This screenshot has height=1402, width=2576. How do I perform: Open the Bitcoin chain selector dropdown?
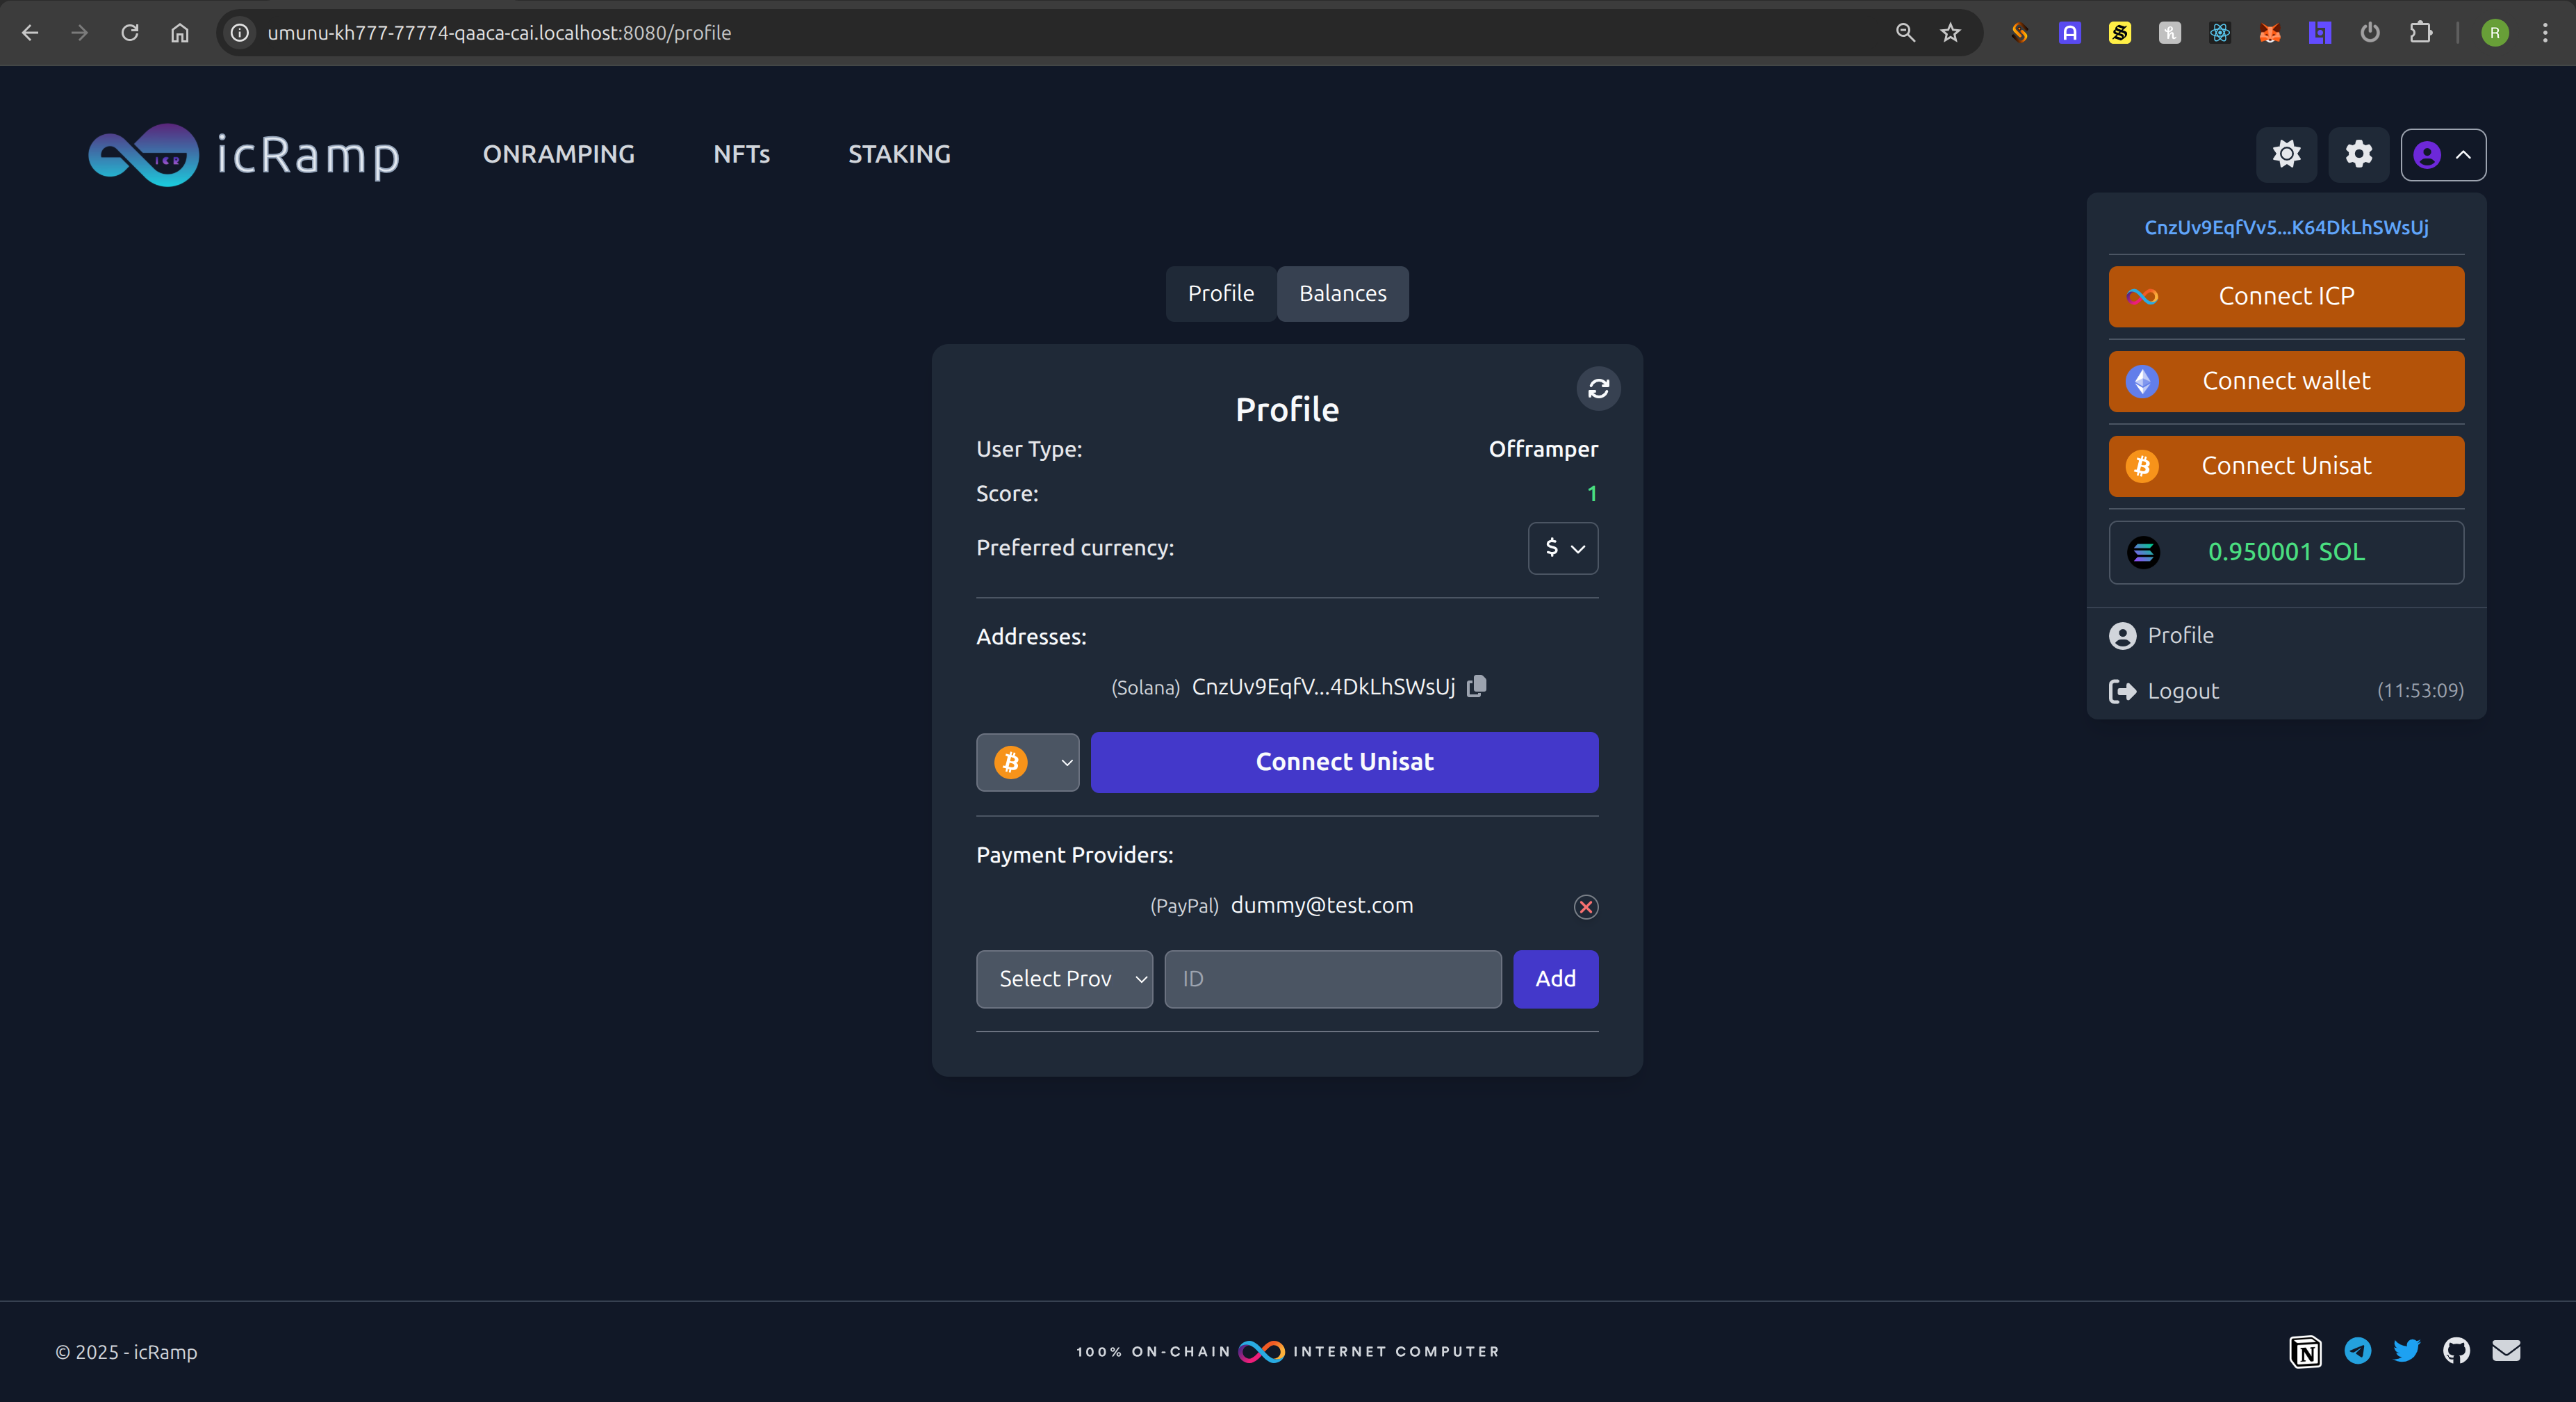coord(1027,762)
